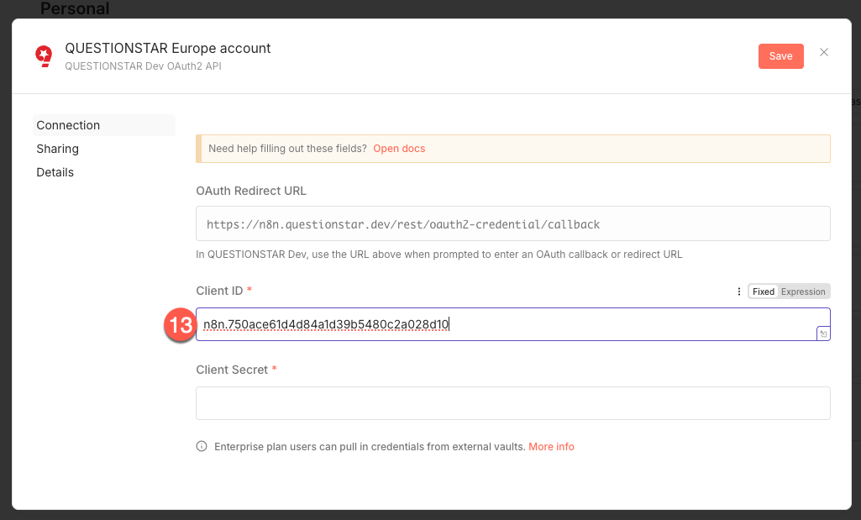
Task: Open the Client ID options three-dot menu
Action: pyautogui.click(x=738, y=292)
